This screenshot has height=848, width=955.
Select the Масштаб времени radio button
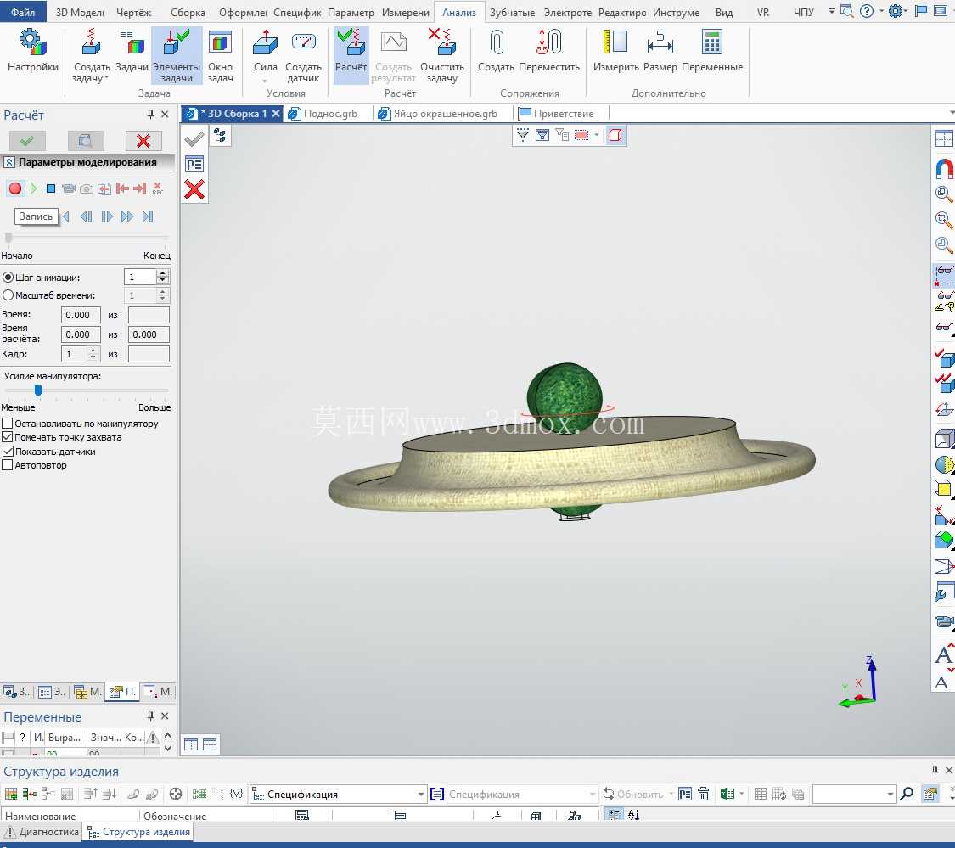[8, 295]
